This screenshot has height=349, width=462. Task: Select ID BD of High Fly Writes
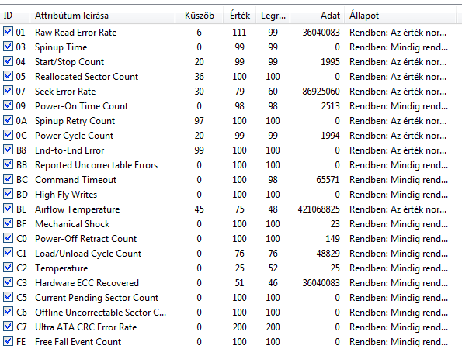pos(22,194)
